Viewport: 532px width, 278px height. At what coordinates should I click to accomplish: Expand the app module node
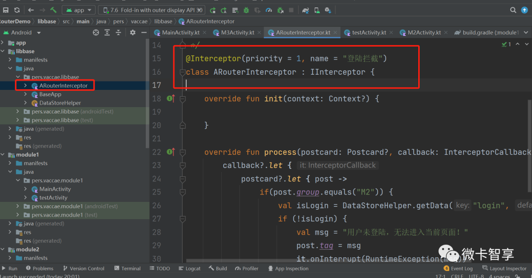coord(3,43)
